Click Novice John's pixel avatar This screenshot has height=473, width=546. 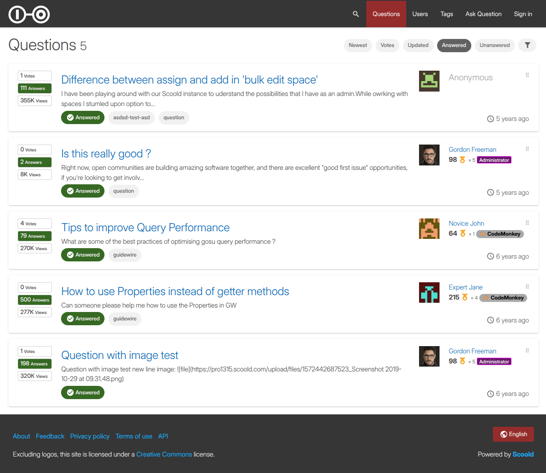click(x=429, y=229)
